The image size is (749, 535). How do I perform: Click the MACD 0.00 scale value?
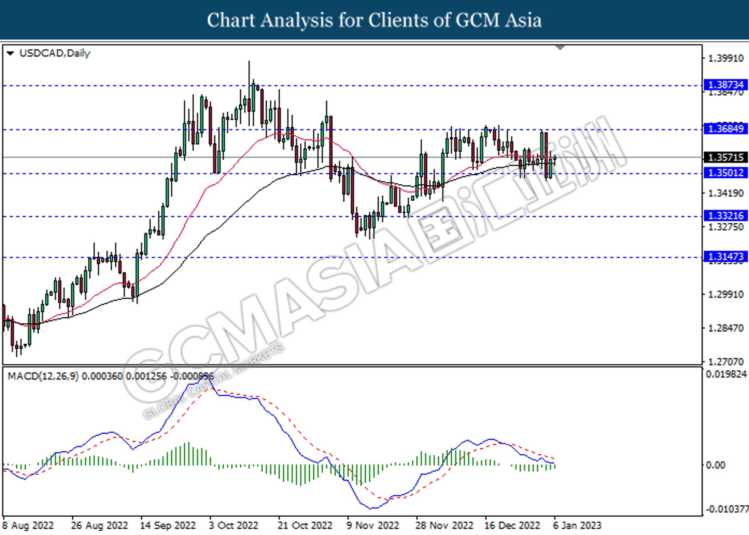pos(715,465)
